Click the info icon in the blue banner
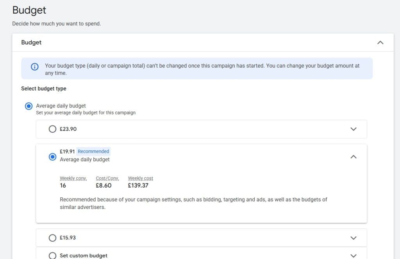Screen dimensions: 400x259 coord(34,66)
